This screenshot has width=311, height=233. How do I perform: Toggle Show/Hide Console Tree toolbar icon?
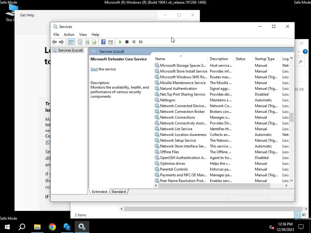(x=71, y=42)
